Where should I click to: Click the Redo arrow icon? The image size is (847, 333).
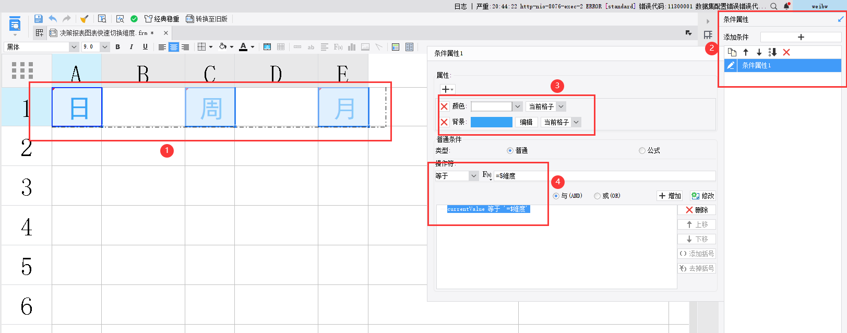pos(67,19)
